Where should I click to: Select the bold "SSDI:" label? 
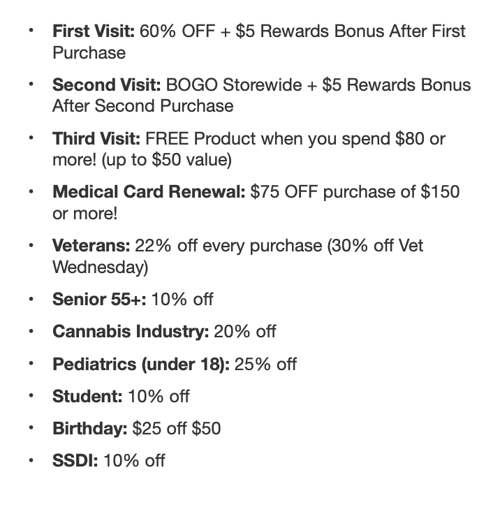pos(75,460)
